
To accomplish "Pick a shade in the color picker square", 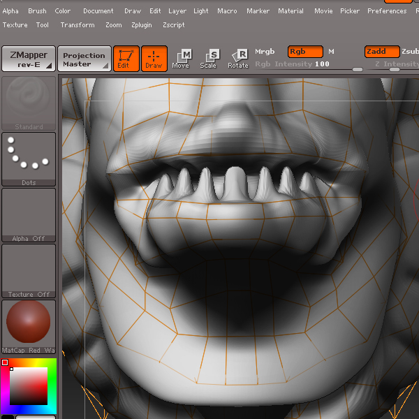I will pos(29,386).
